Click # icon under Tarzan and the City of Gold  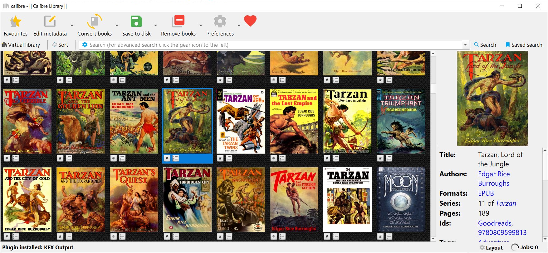[x=7, y=236]
